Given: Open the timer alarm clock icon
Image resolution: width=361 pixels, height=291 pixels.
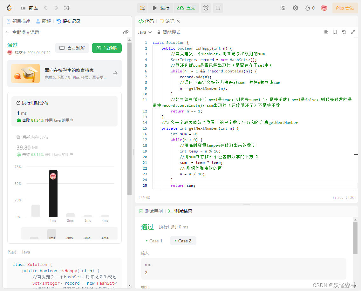Looking at the screenshot, I should tap(206, 8).
